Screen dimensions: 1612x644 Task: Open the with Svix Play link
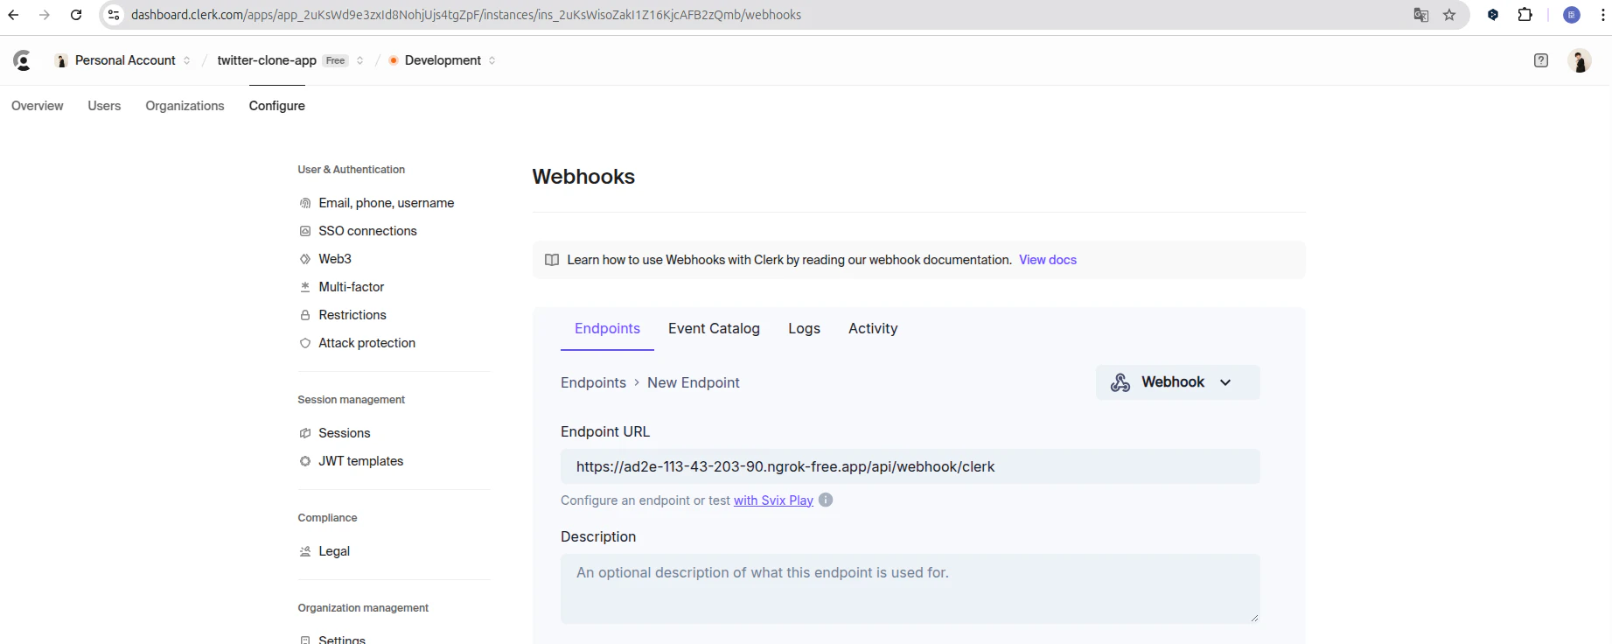tap(773, 500)
